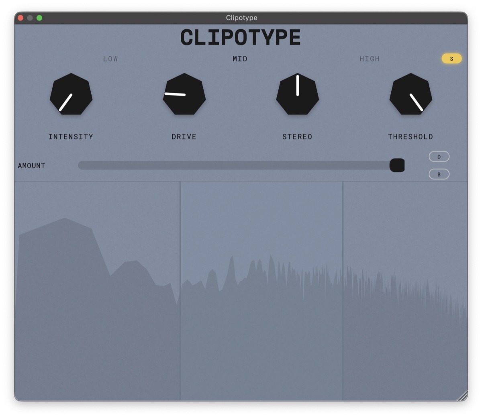Click the low-mid crossover divider line
The height and width of the screenshot is (418, 482).
click(180, 291)
